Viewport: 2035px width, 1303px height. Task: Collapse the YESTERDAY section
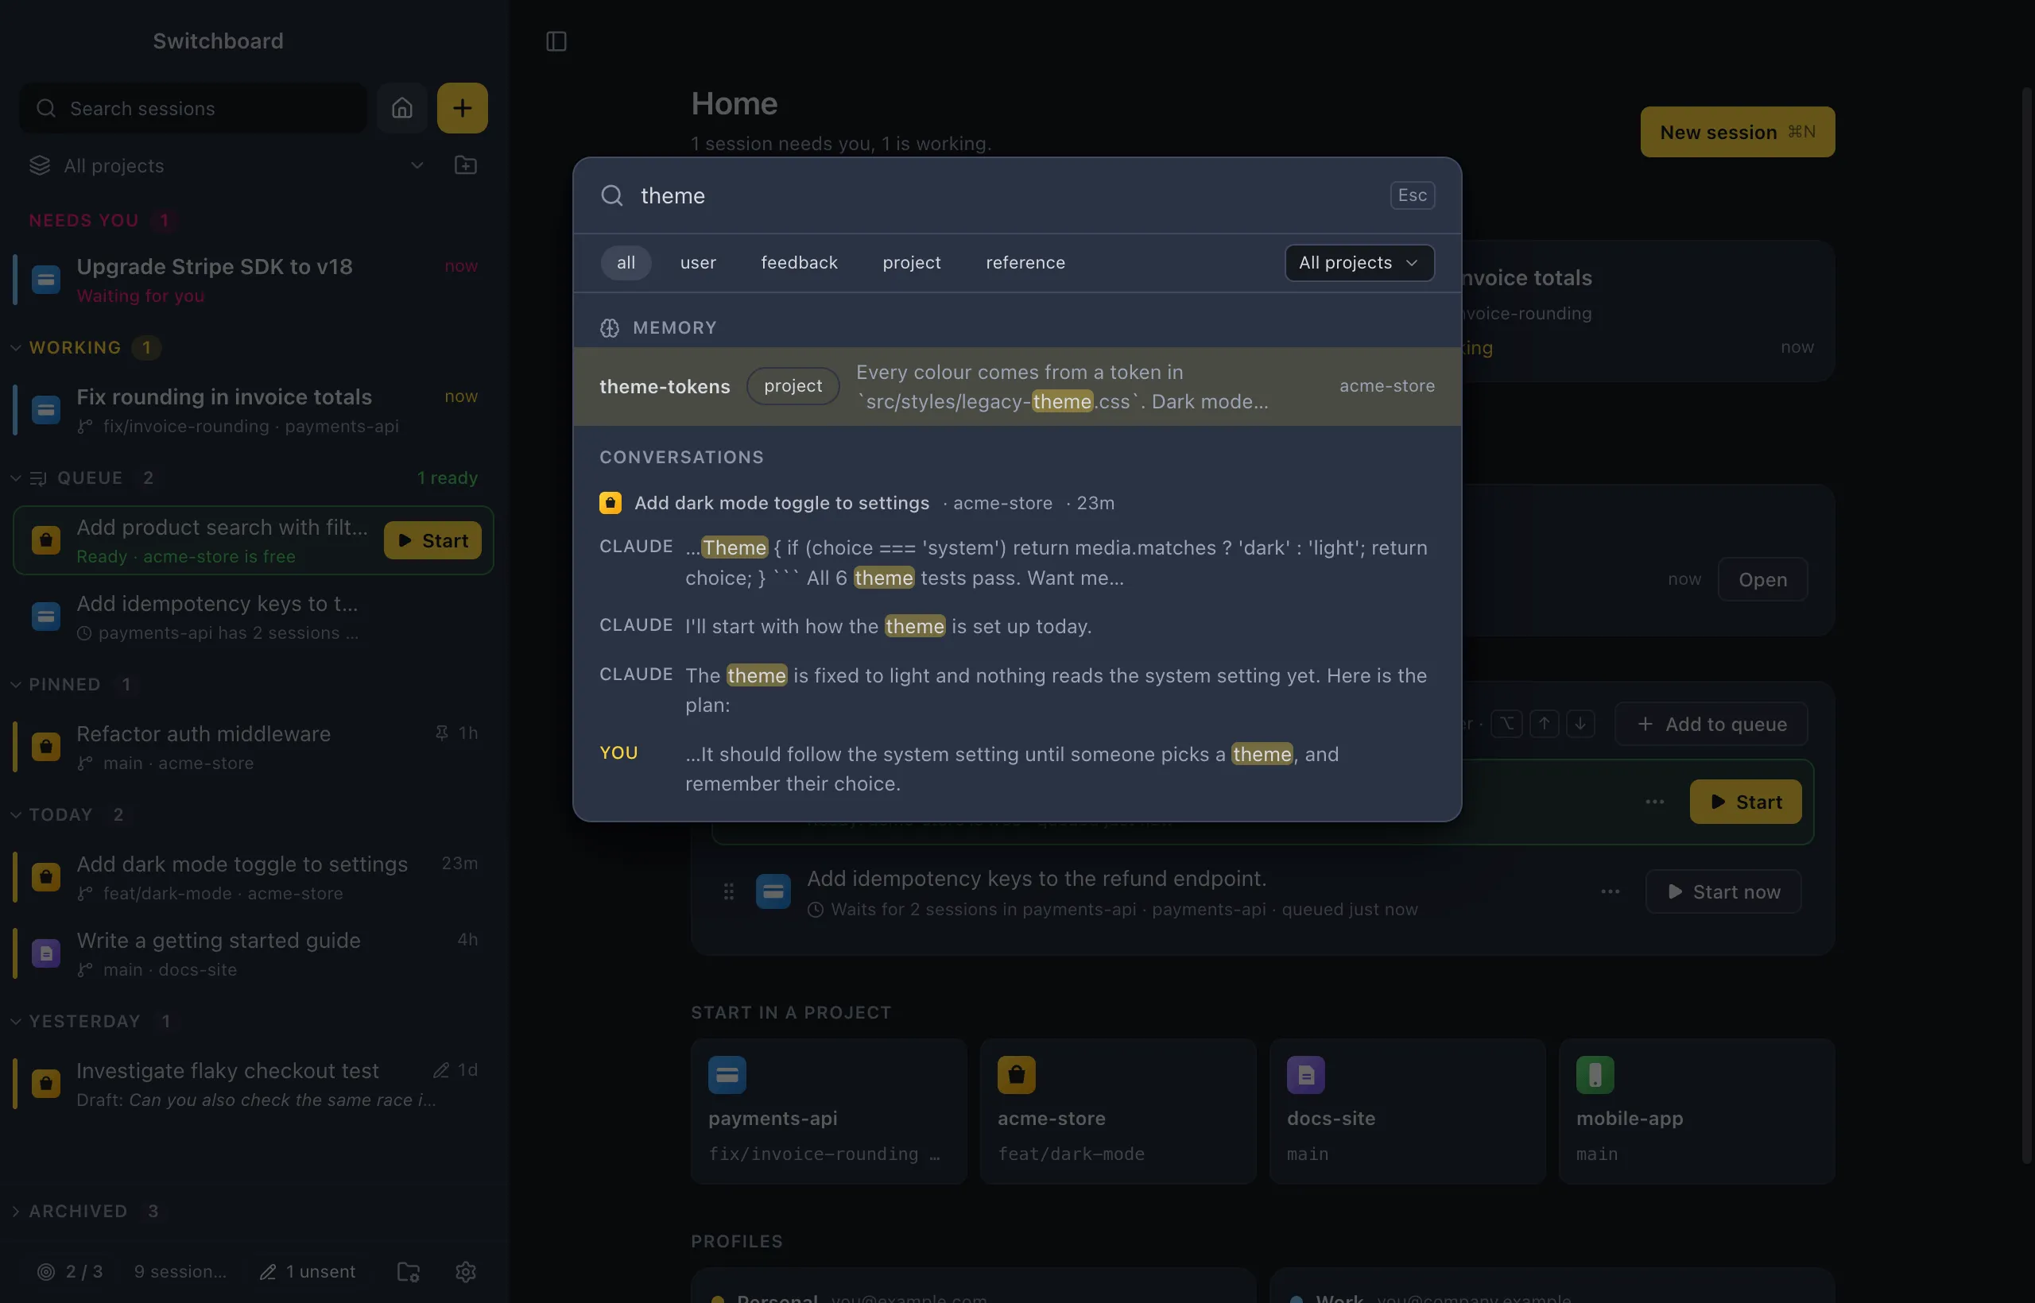pyautogui.click(x=16, y=1020)
